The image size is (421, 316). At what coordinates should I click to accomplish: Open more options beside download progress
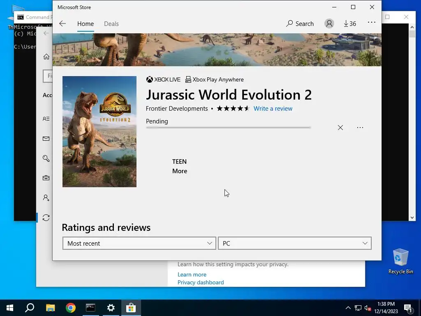pos(360,128)
